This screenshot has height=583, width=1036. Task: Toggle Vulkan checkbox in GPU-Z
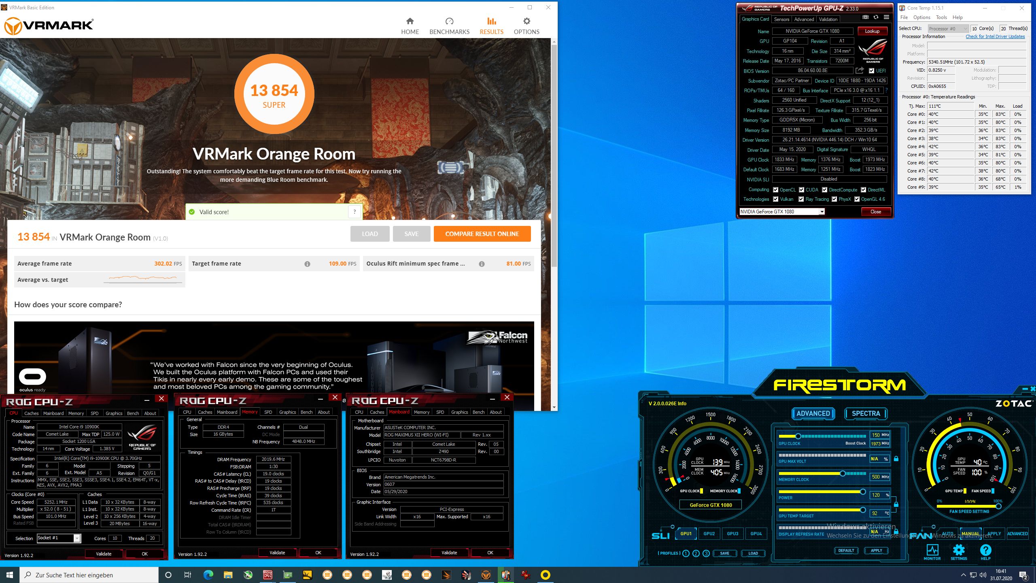775,199
